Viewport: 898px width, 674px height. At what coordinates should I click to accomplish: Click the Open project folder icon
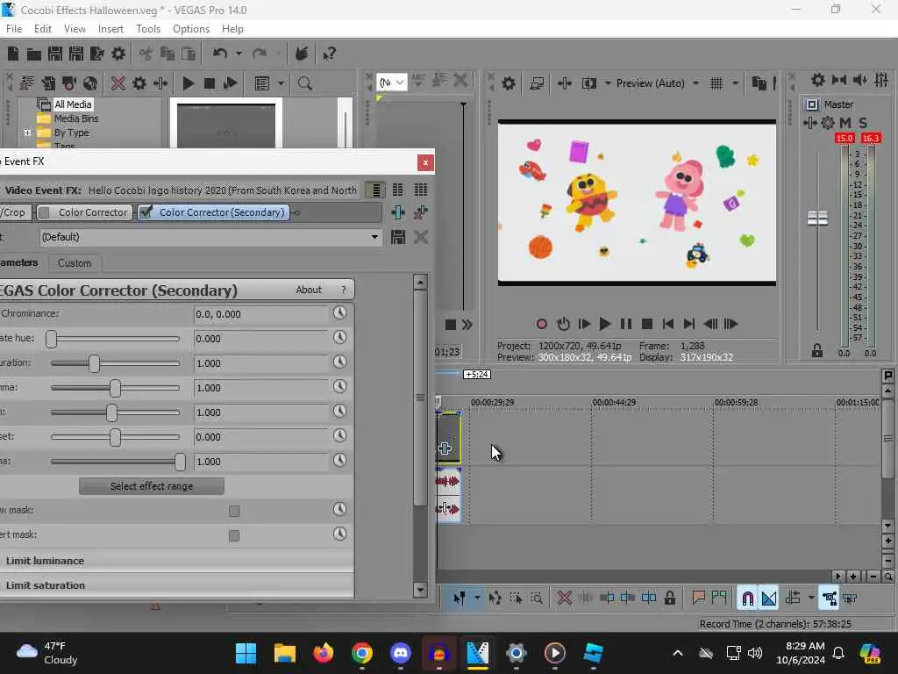coord(34,54)
